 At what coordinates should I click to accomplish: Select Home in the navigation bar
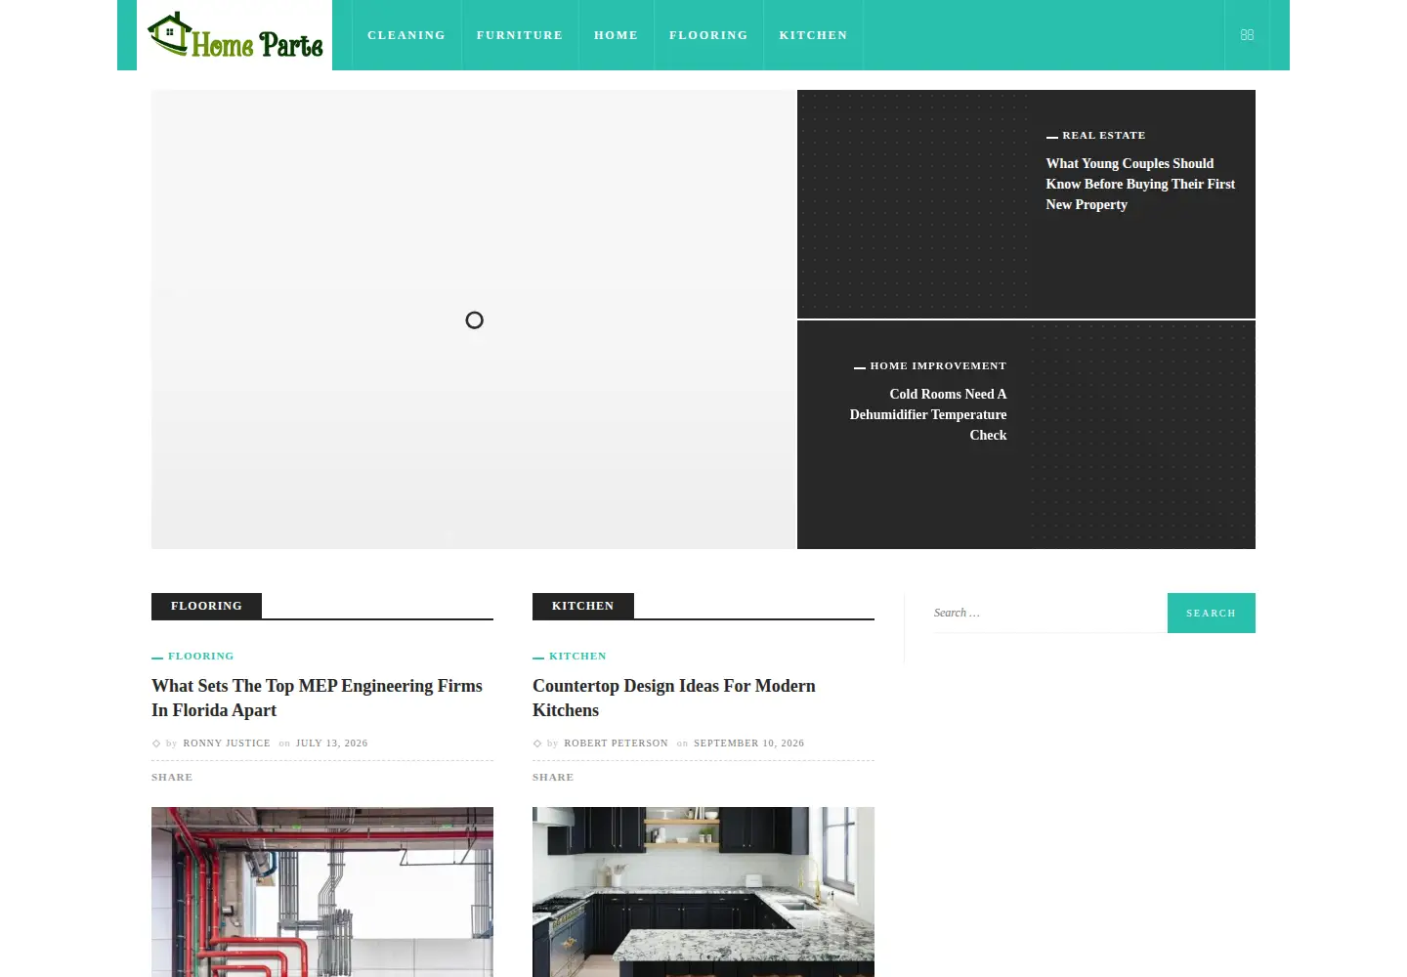pyautogui.click(x=617, y=35)
